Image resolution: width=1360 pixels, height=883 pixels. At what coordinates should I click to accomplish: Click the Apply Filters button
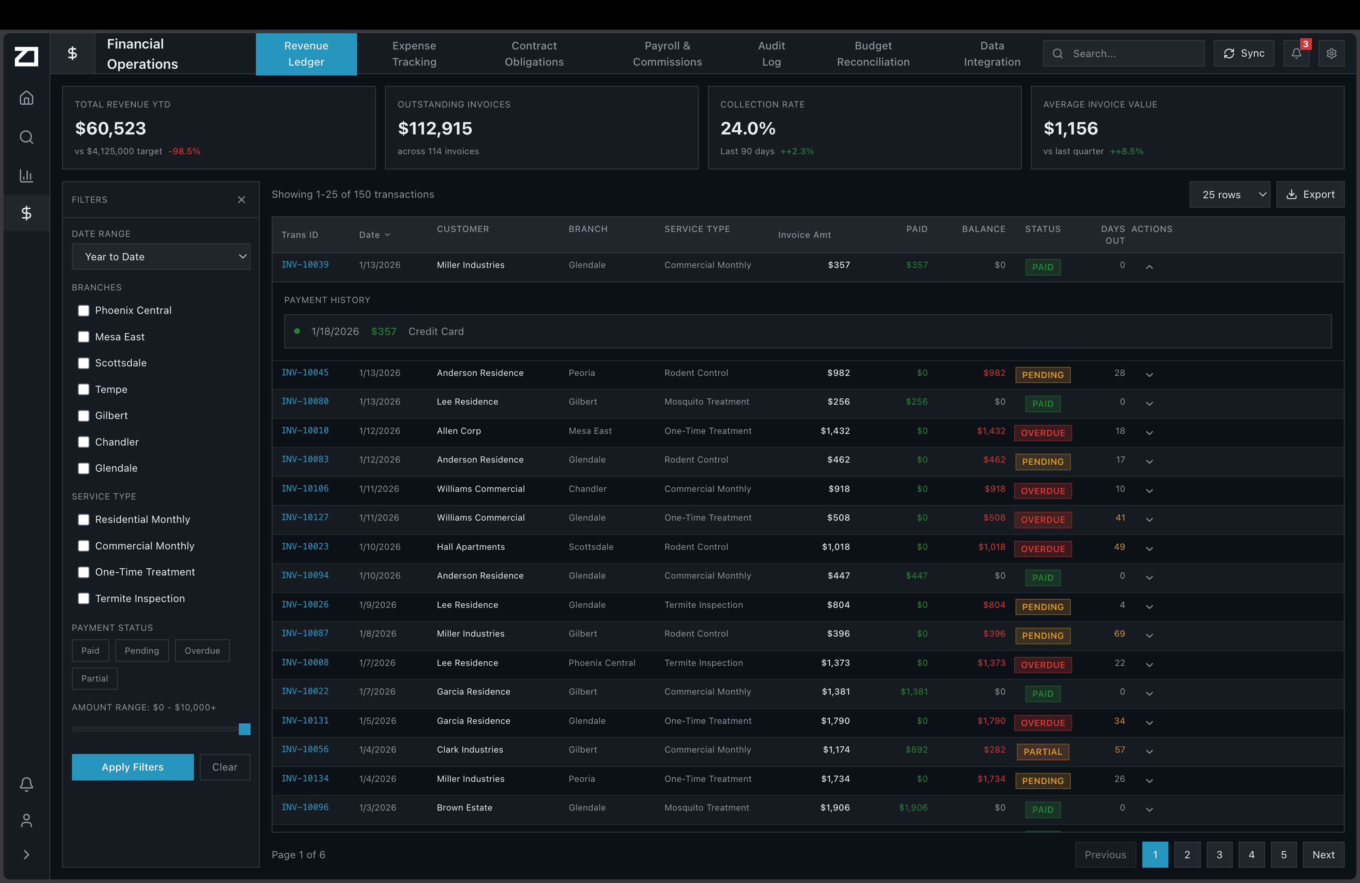click(x=132, y=767)
